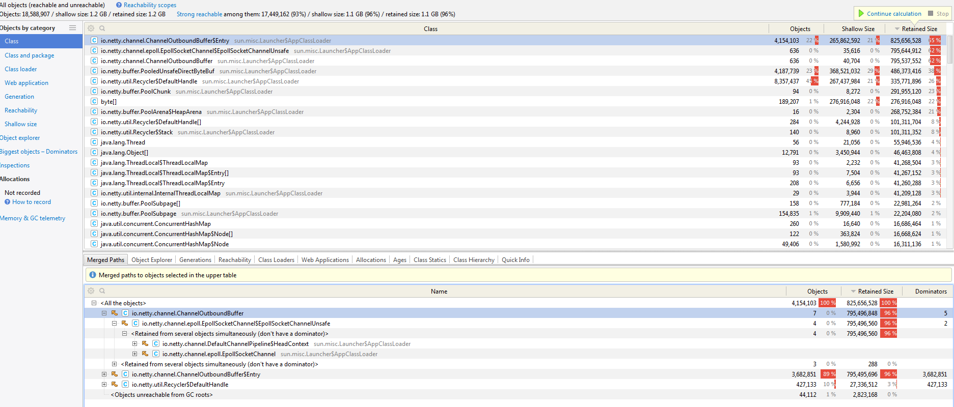954x407 pixels.
Task: Click the class icon of the java.lang.Thread row
Action: (94, 142)
